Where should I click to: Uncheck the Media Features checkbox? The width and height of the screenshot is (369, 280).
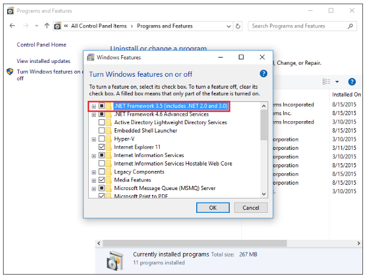coord(101,180)
